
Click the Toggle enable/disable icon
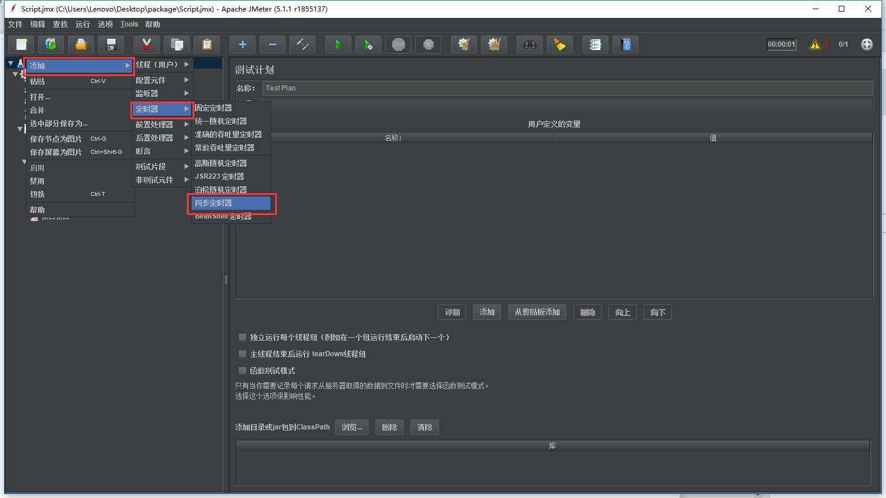pyautogui.click(x=303, y=44)
